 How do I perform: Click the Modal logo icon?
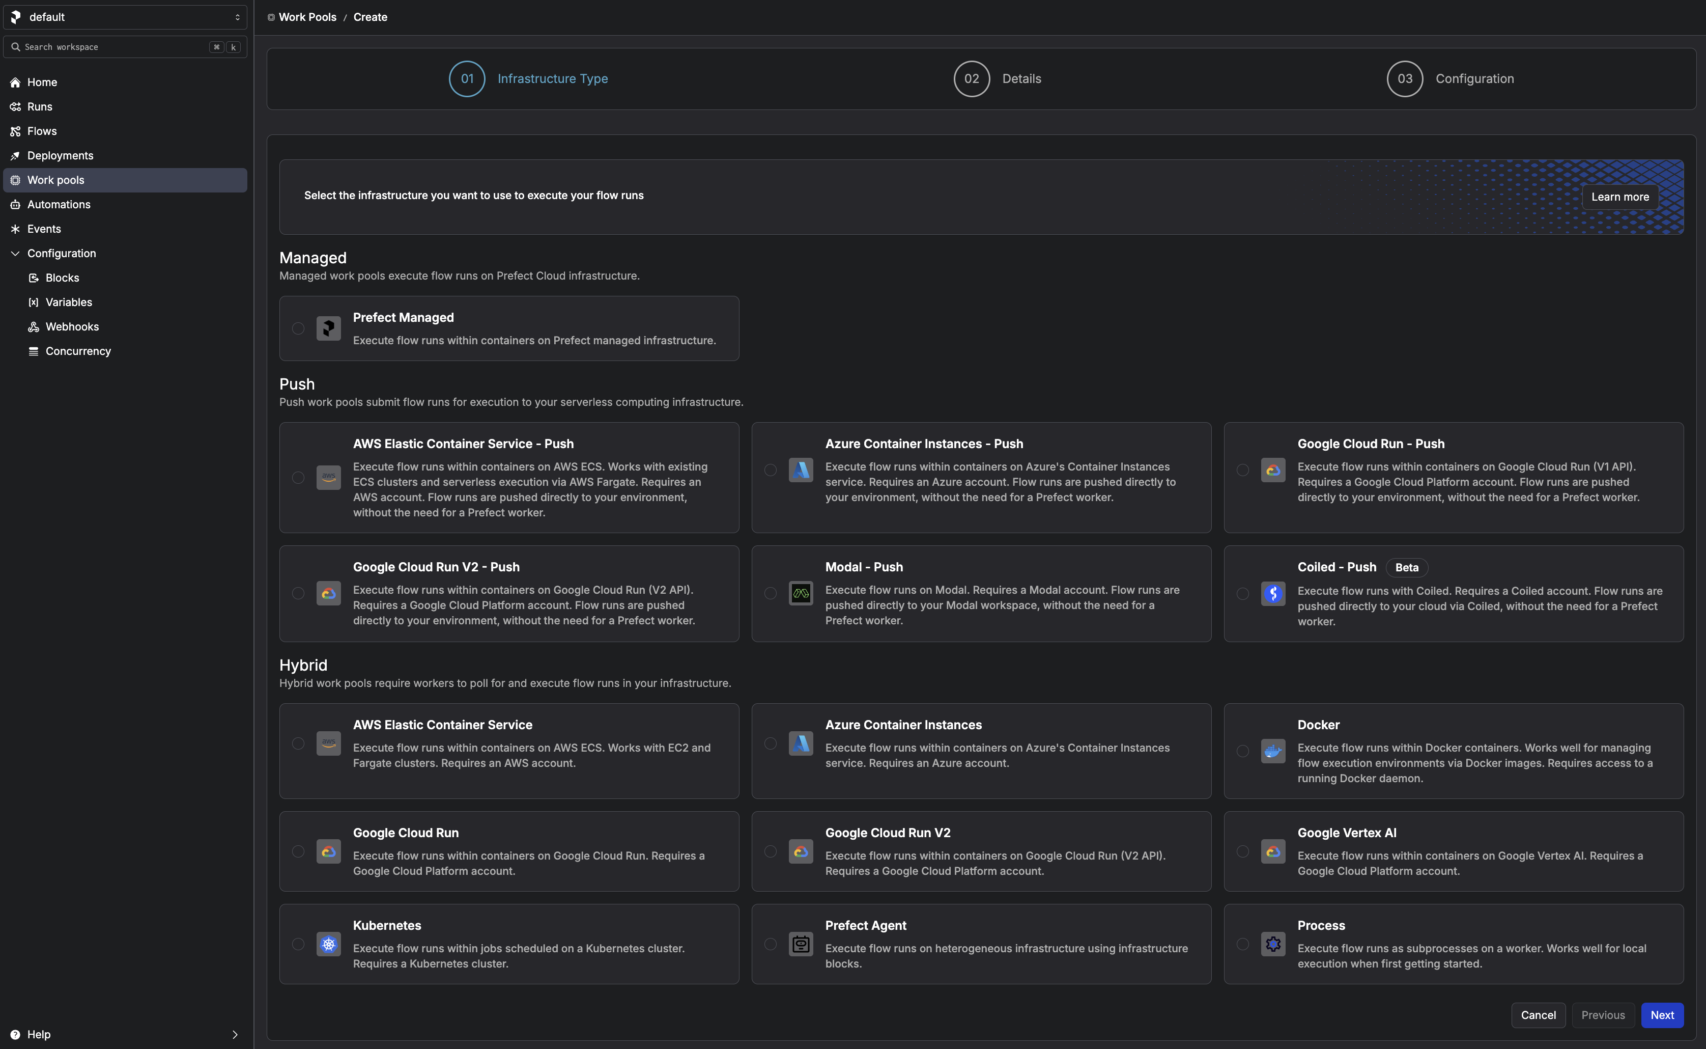(x=801, y=593)
